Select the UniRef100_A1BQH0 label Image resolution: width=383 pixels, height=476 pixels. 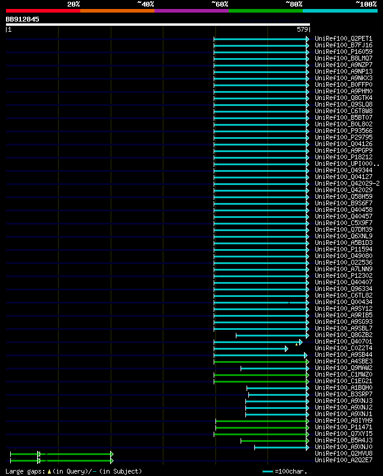tap(344, 387)
